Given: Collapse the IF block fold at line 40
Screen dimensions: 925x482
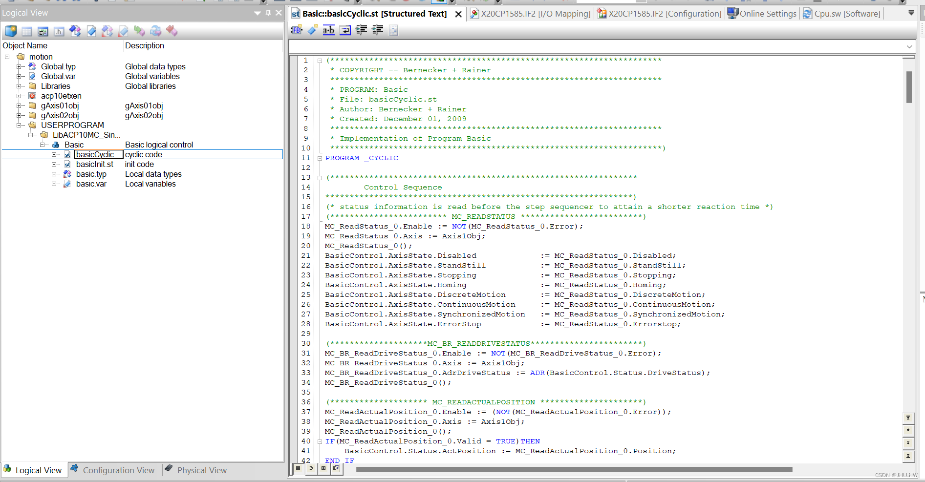Looking at the screenshot, I should tap(320, 441).
